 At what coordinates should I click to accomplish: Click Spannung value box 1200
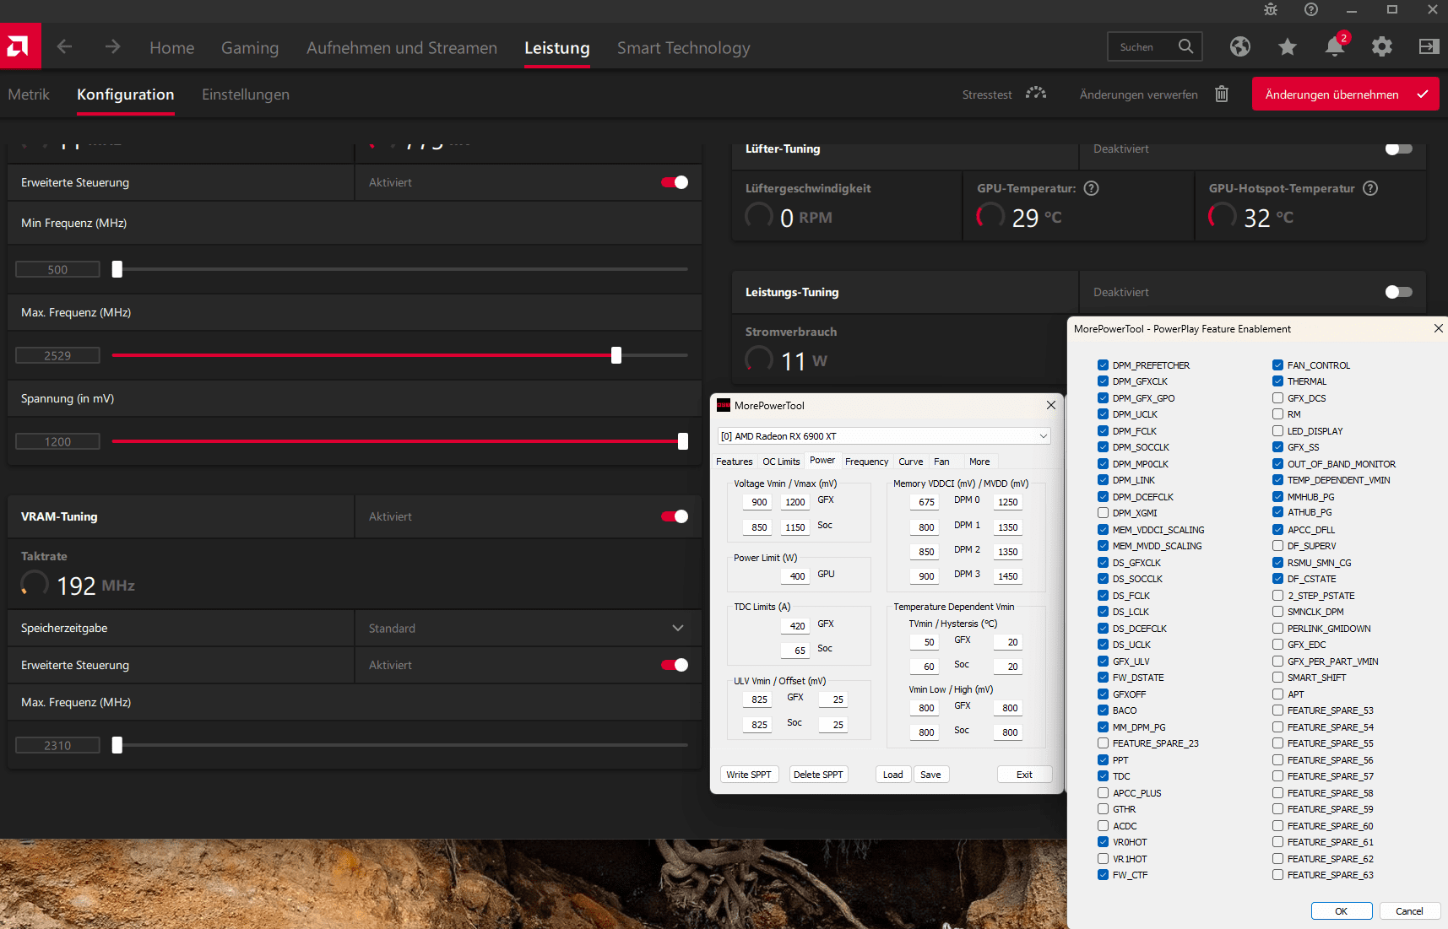[x=57, y=441]
